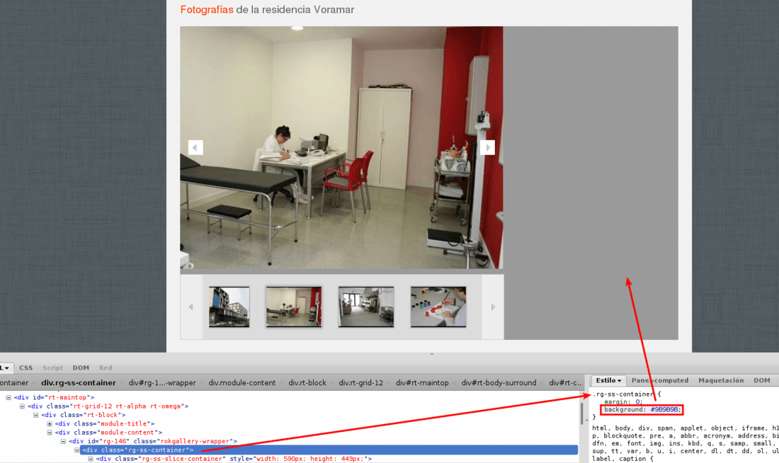779x463 pixels.
Task: Collapse the rg-ss-slice-container node
Action: coord(91,459)
